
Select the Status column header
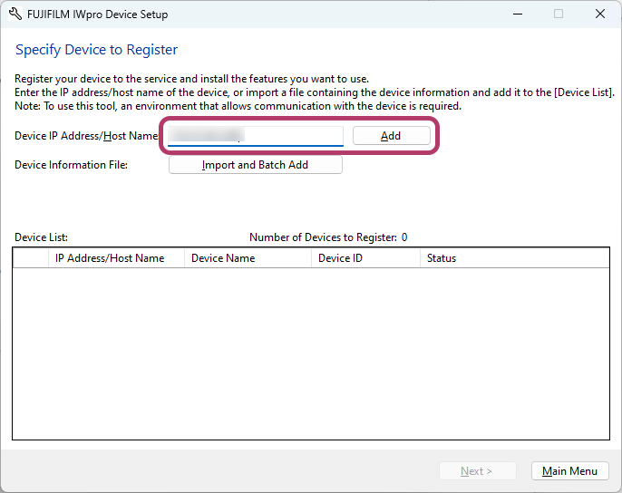(x=514, y=258)
